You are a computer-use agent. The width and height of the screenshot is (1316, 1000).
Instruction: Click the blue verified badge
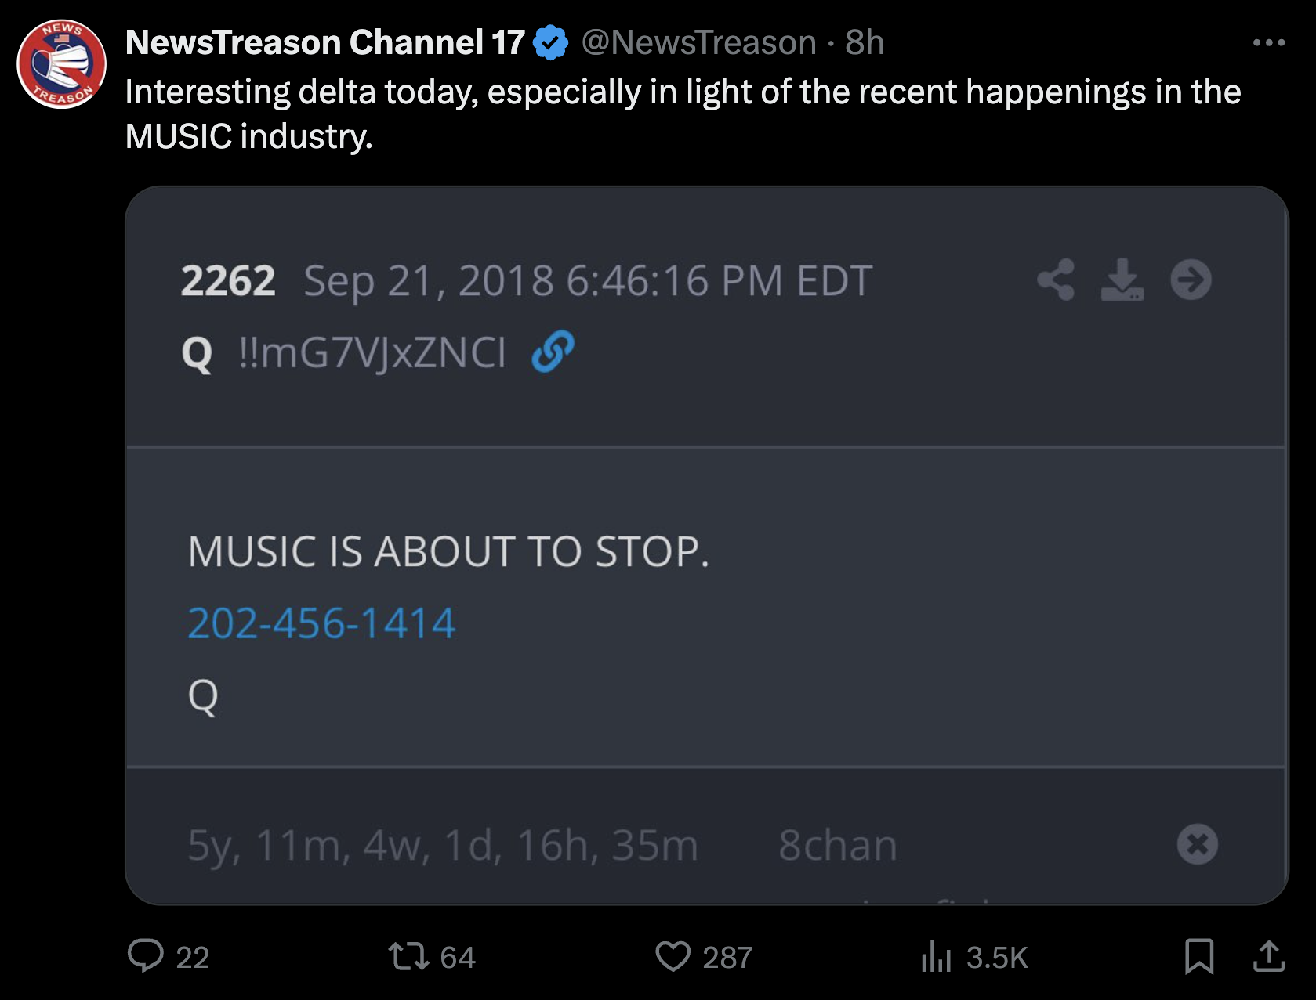pyautogui.click(x=551, y=42)
